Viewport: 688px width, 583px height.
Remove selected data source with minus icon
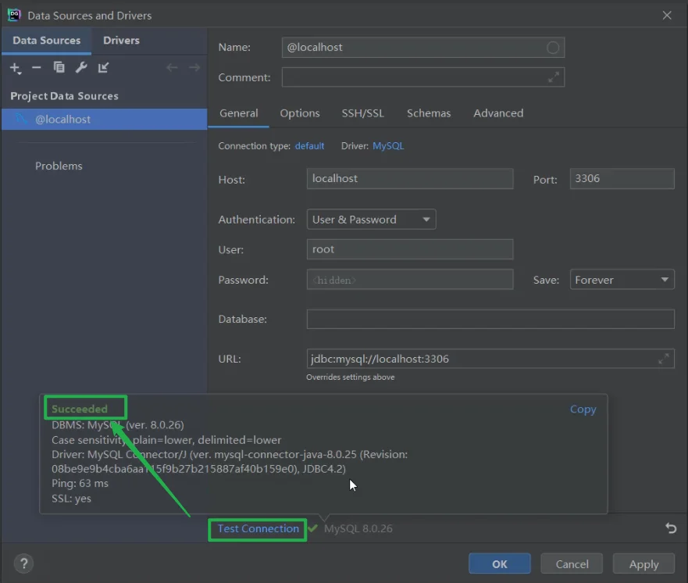[x=37, y=68]
